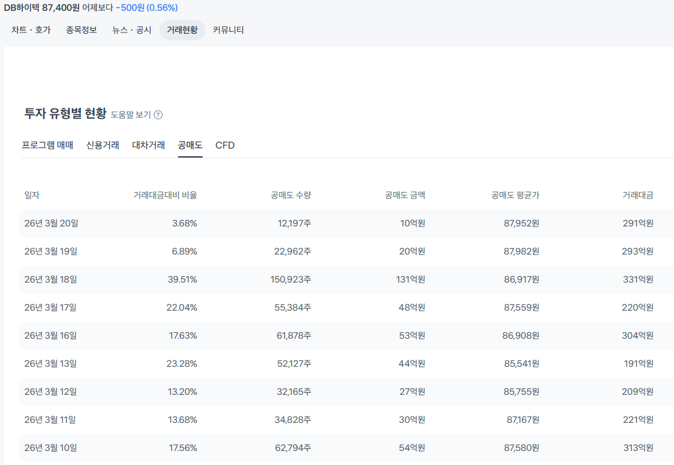674x465 pixels.
Task: Click the 55,384주 short volume cell
Action: [293, 307]
